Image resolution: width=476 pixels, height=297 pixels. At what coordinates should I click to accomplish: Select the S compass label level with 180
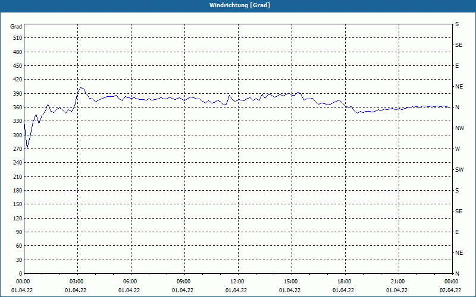tap(457, 191)
